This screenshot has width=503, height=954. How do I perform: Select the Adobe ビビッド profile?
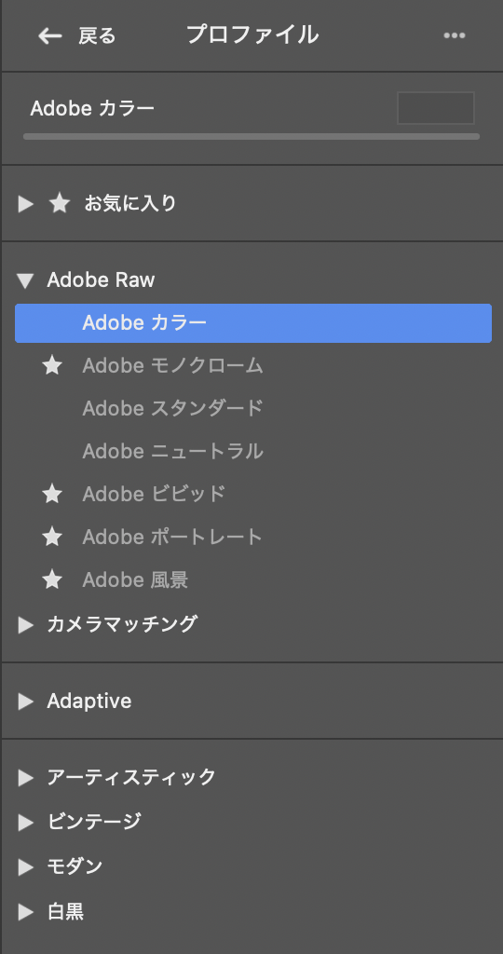pyautogui.click(x=154, y=494)
